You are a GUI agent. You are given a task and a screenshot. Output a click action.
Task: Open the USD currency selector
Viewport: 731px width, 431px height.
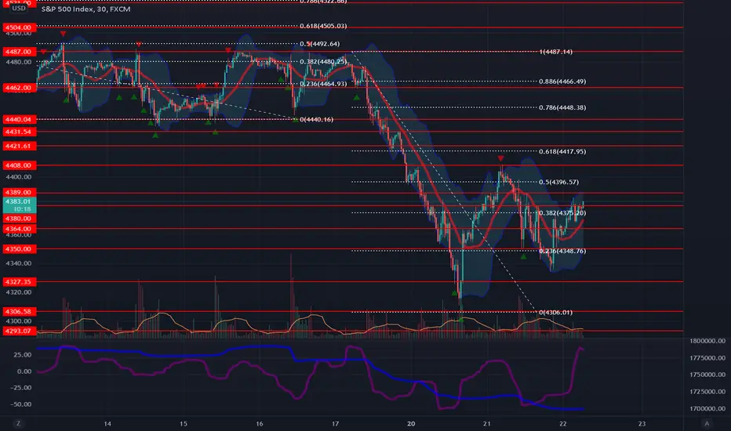[x=19, y=9]
